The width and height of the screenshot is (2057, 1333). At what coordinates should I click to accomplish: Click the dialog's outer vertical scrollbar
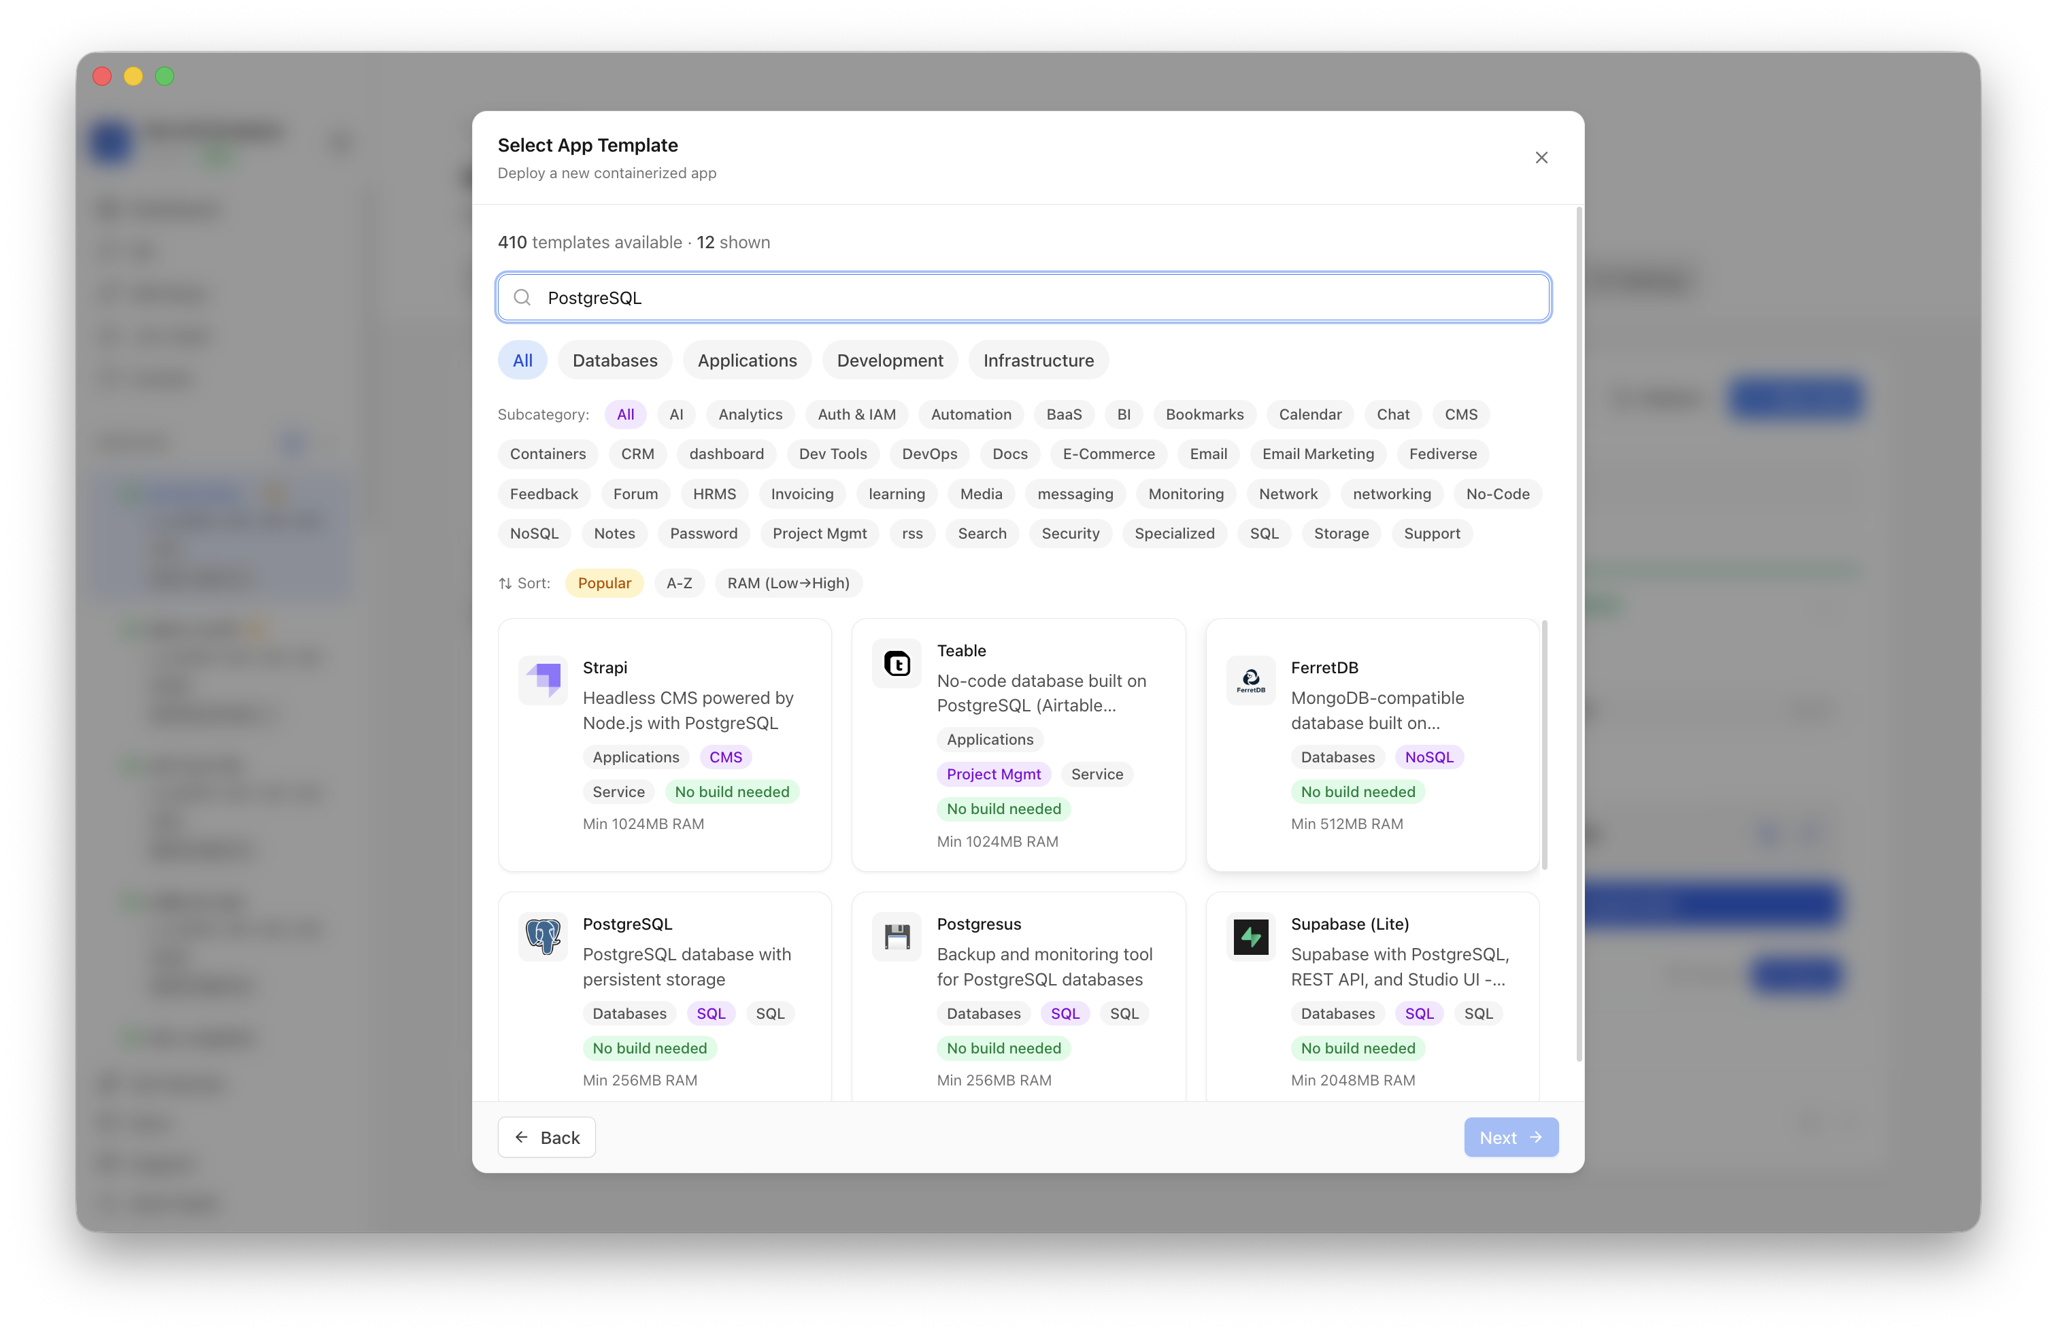tap(1579, 633)
